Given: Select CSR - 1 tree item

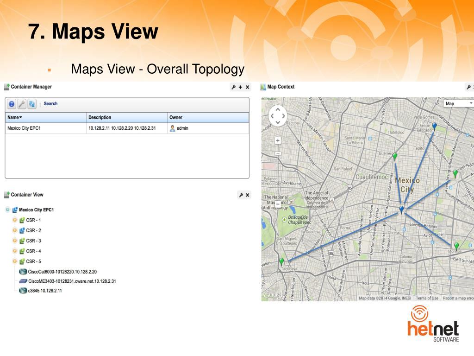Looking at the screenshot, I should pos(33,220).
